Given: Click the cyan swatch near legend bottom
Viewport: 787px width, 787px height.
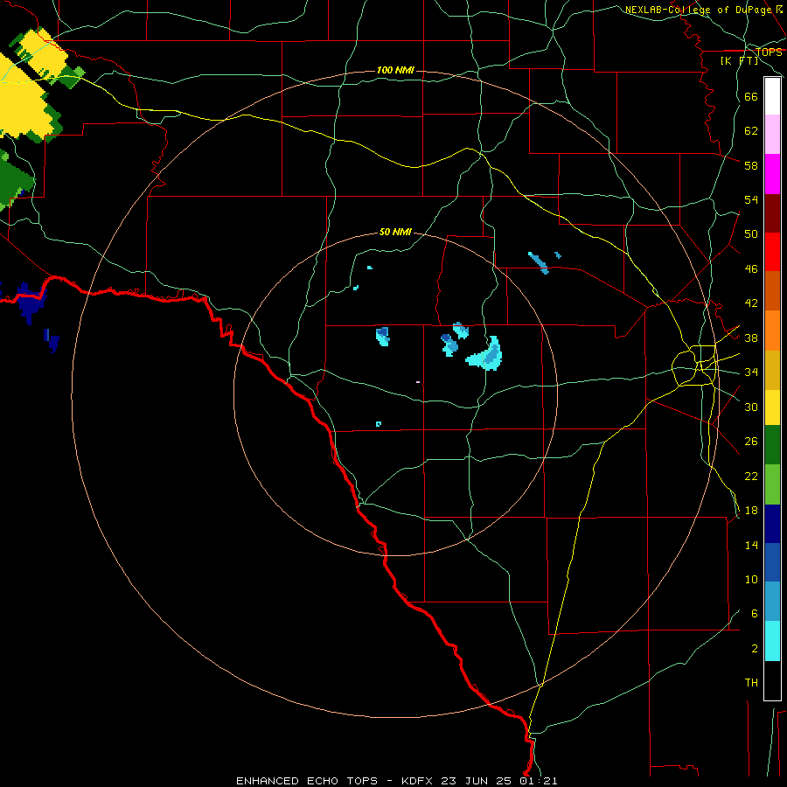Looking at the screenshot, I should 772,641.
